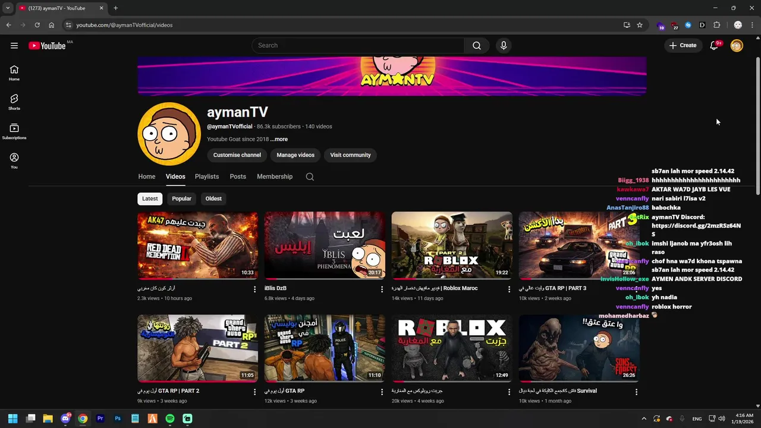Open options menu for Survival video
This screenshot has width=761, height=428.
point(636,392)
